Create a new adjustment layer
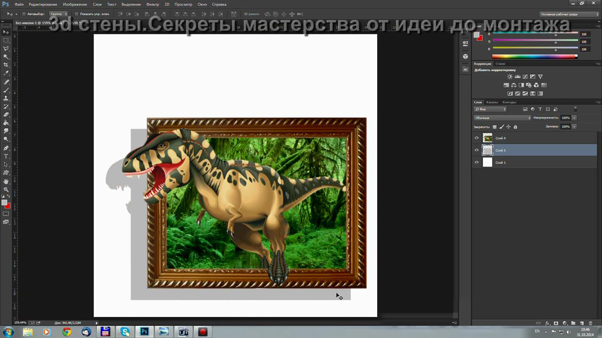 pyautogui.click(x=564, y=323)
